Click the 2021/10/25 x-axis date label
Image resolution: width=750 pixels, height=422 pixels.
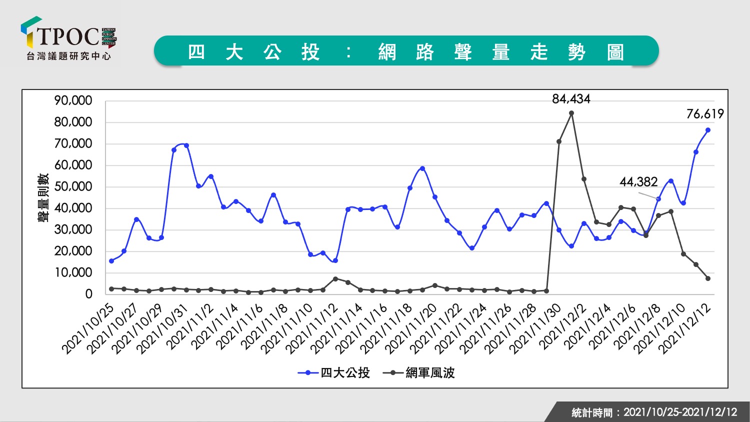(88, 328)
